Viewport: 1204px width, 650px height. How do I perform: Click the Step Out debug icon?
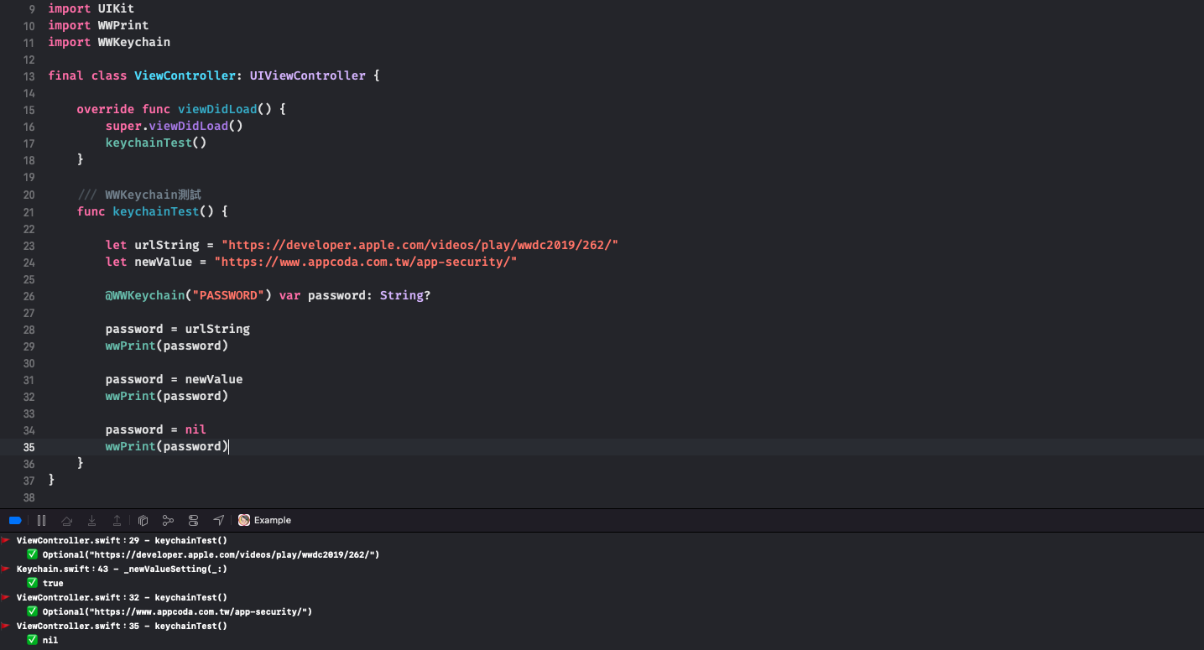117,520
